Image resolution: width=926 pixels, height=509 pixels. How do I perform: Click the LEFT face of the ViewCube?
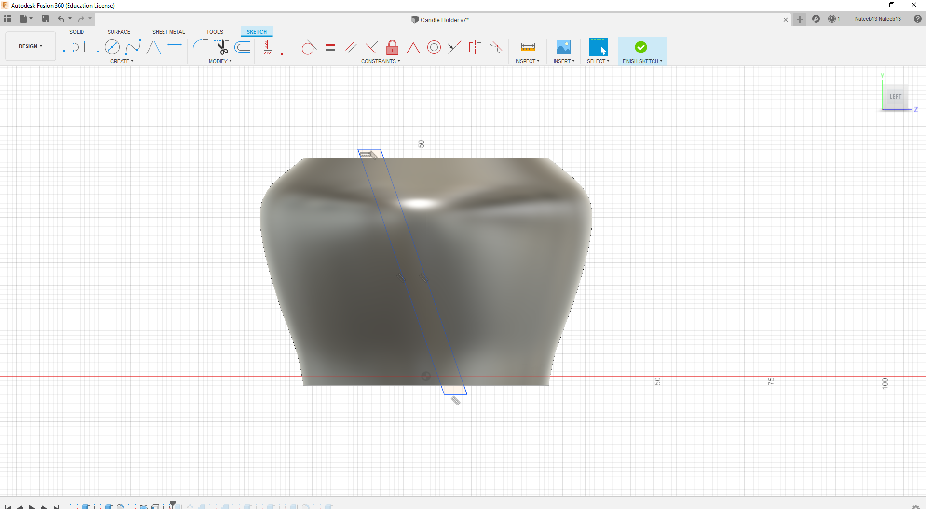895,97
